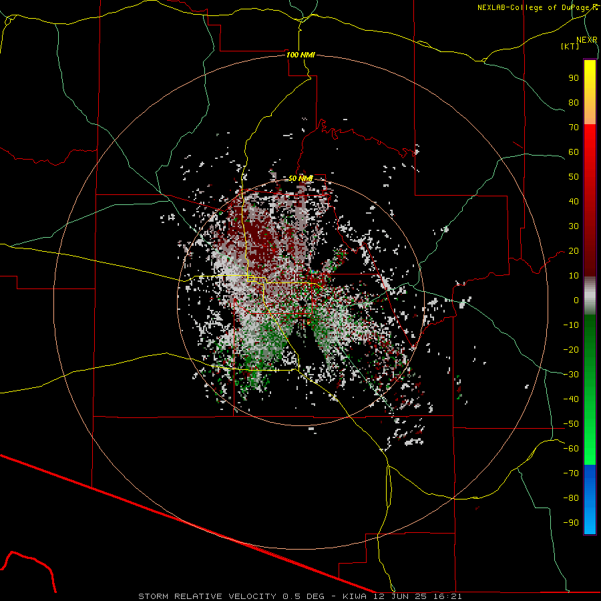The width and height of the screenshot is (601, 601).
Task: Click the gray zero-velocity segment of color bar
Action: 590,296
